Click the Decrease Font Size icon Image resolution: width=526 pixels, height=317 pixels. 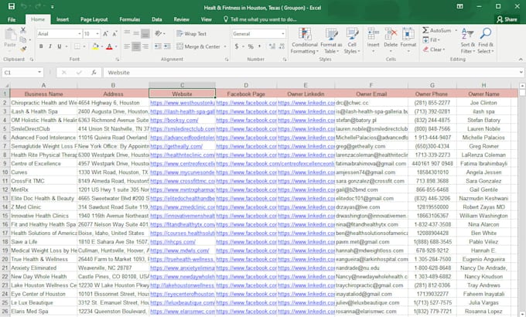point(114,33)
